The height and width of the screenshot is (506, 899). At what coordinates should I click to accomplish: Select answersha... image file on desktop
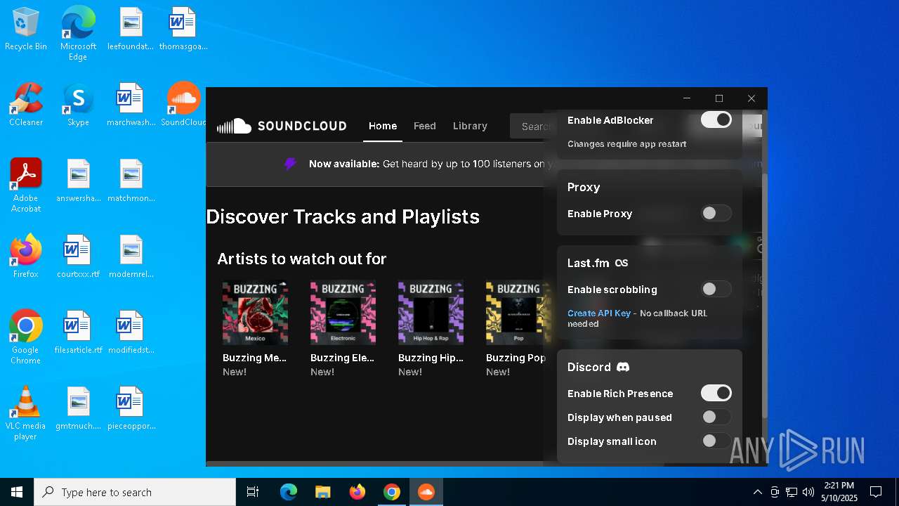pos(78,181)
